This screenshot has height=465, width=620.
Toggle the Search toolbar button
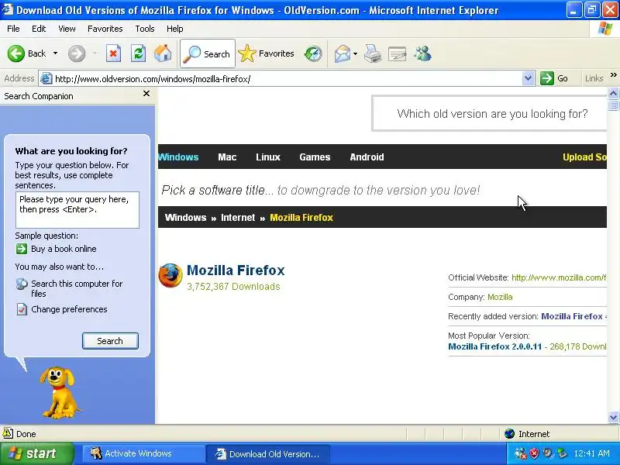[x=208, y=53]
